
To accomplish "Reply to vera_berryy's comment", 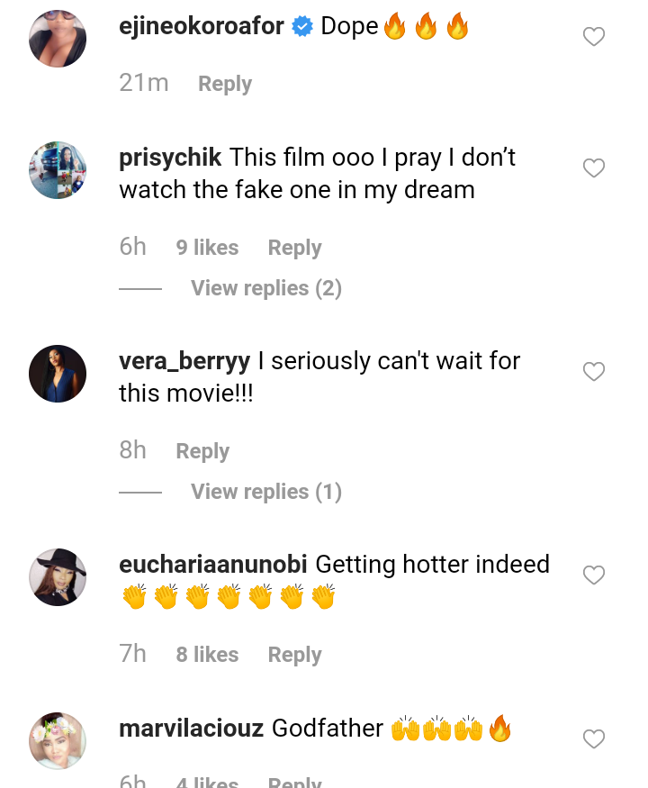I will (x=202, y=451).
